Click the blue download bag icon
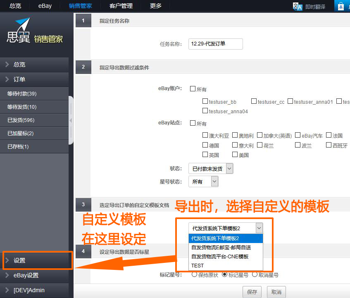350x298 pixels. 340,6
